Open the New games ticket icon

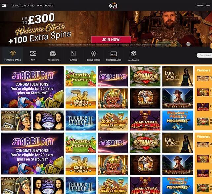(33, 54)
